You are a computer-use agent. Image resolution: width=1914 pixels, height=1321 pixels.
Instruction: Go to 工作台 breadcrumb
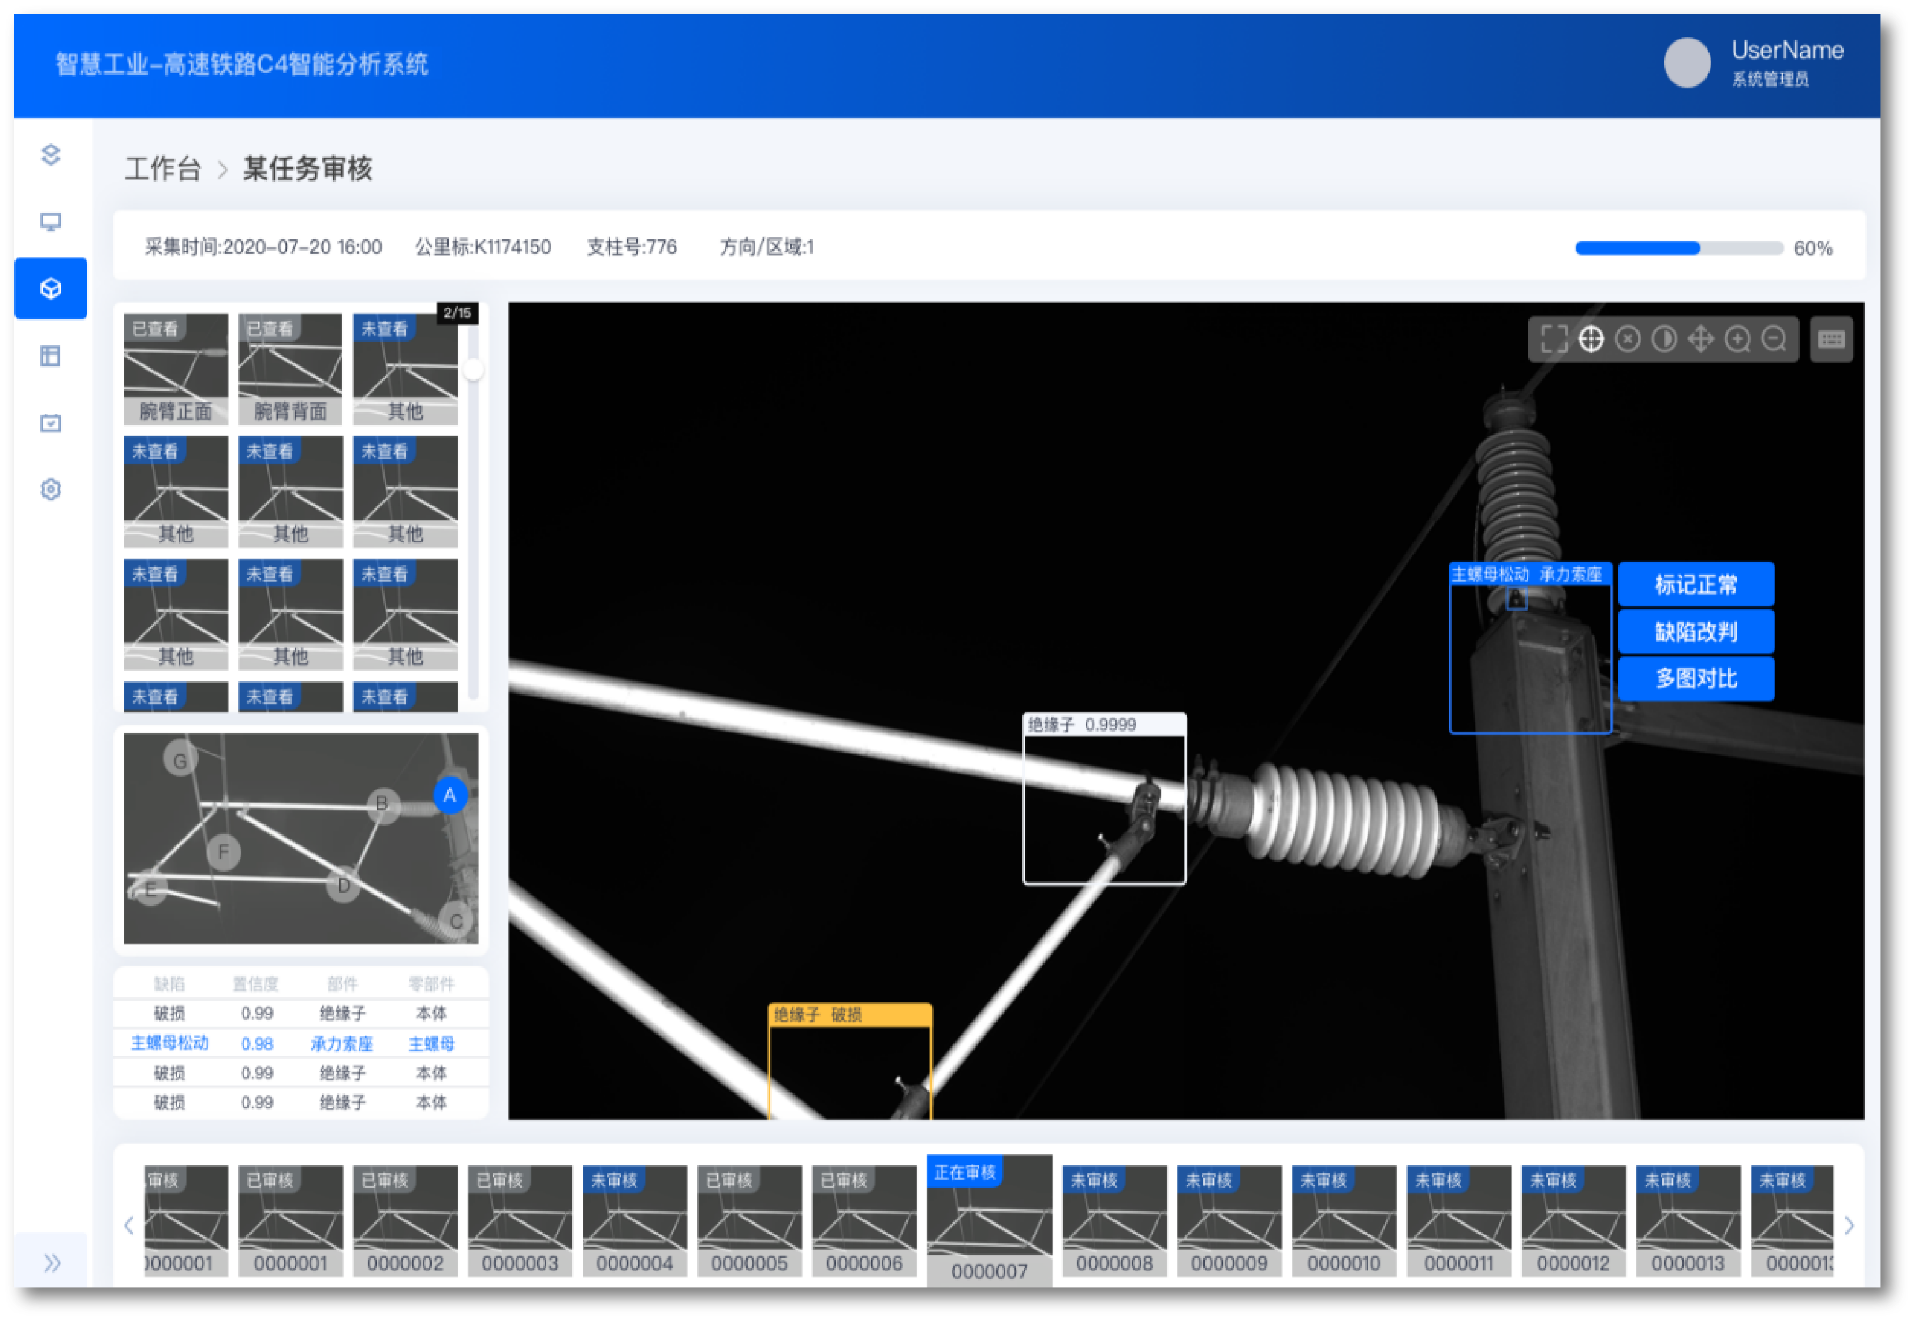163,169
